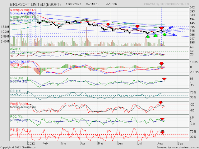Click the Aug month label
Image resolution: width=199 pixels, height=149 pixels.
160,143
